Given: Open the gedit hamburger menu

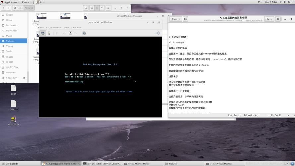Looking at the screenshot, I should pos(278,19).
